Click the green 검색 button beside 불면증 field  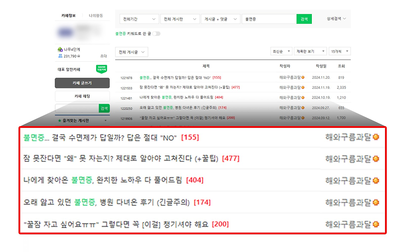[304, 19]
